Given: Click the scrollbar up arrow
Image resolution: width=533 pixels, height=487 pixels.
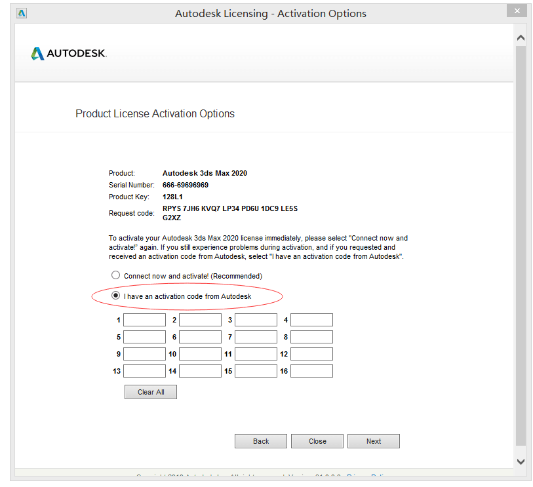Looking at the screenshot, I should (521, 38).
